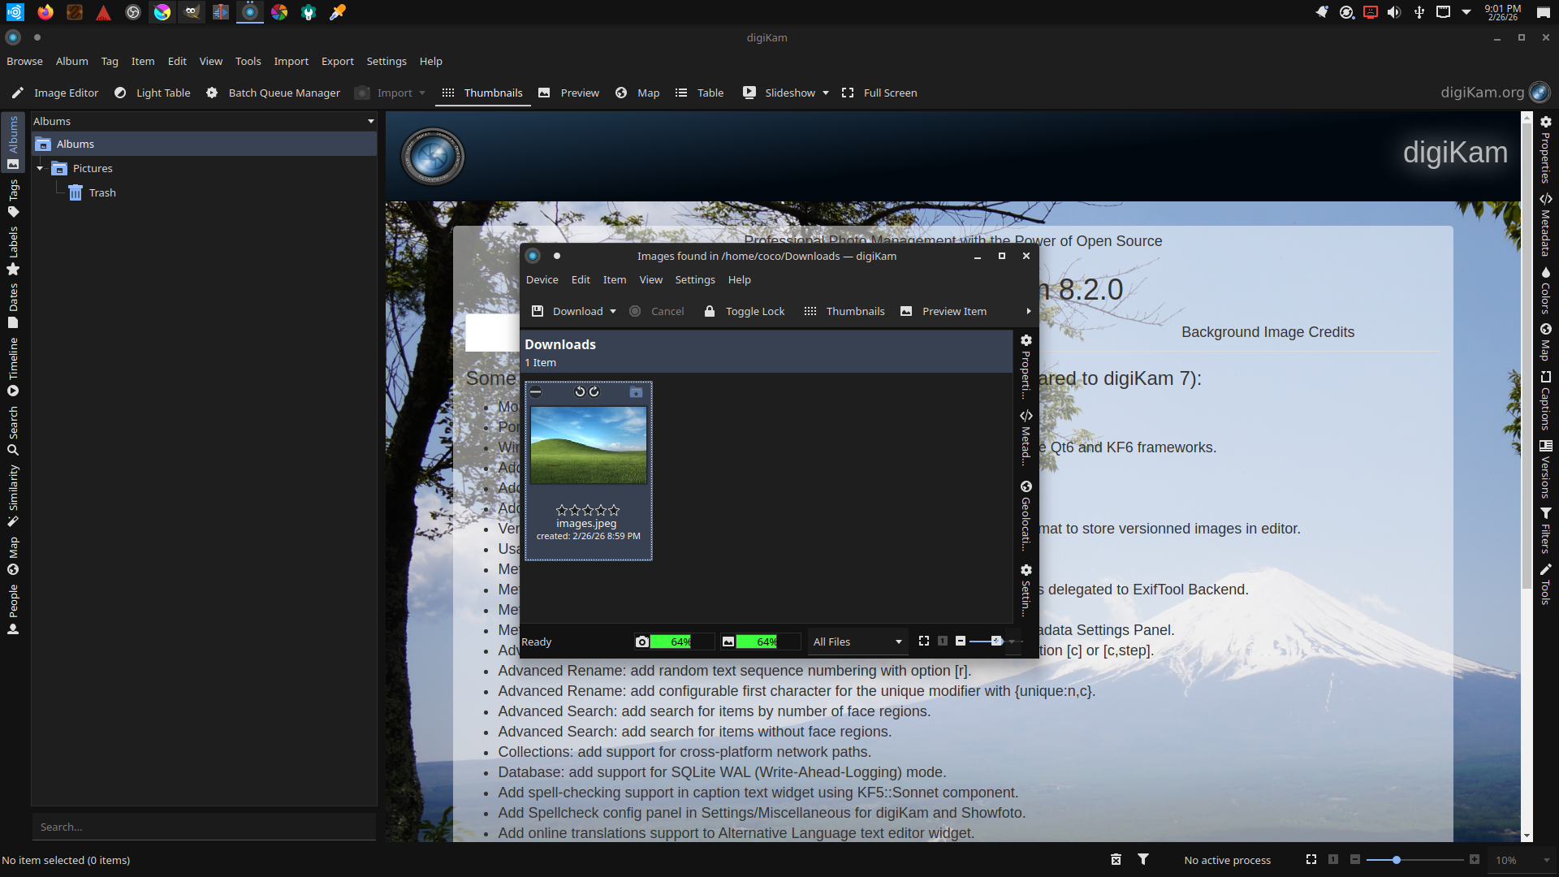The height and width of the screenshot is (877, 1559).
Task: Switch import window to Preview Item view
Action: pos(944,311)
